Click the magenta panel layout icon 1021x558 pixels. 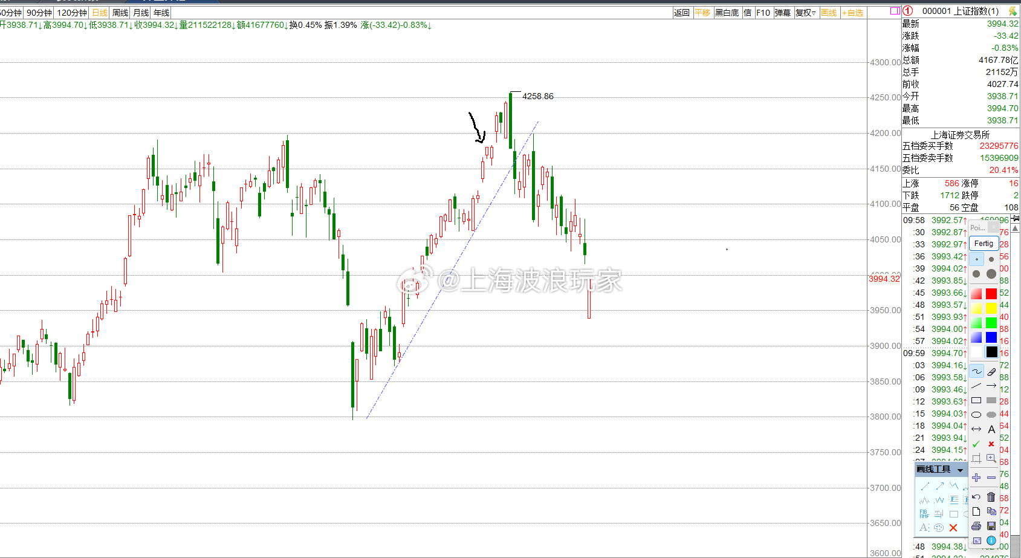(x=895, y=11)
